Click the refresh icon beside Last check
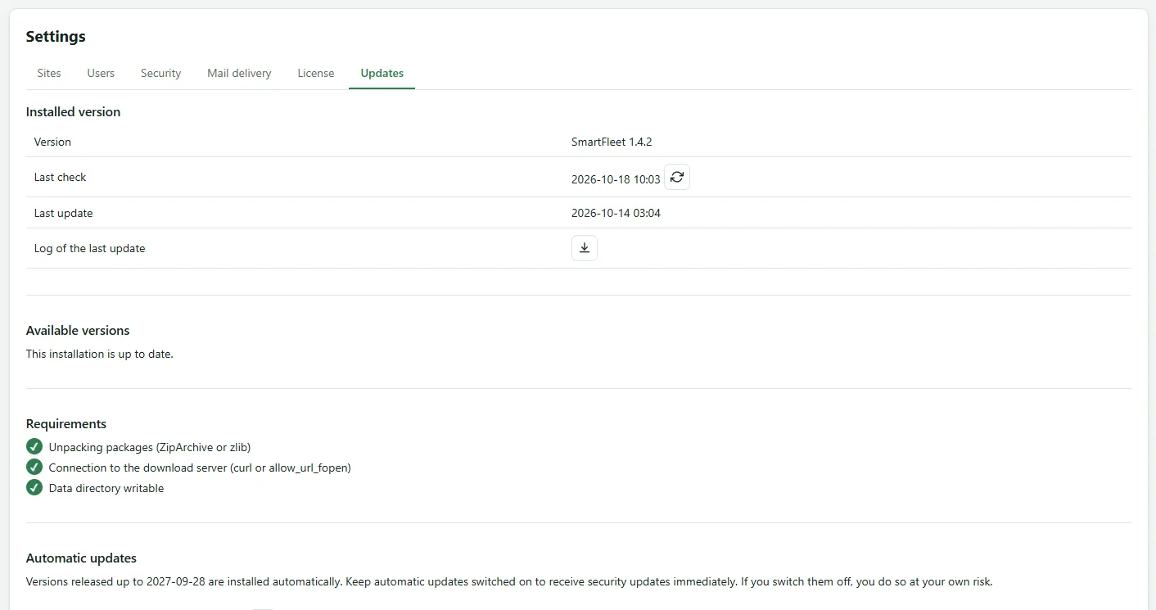Screen dimensions: 1156x610 pyautogui.click(x=677, y=177)
